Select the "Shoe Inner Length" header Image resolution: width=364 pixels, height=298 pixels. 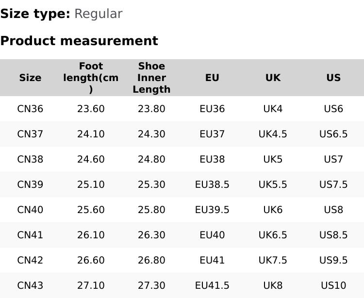(151, 78)
